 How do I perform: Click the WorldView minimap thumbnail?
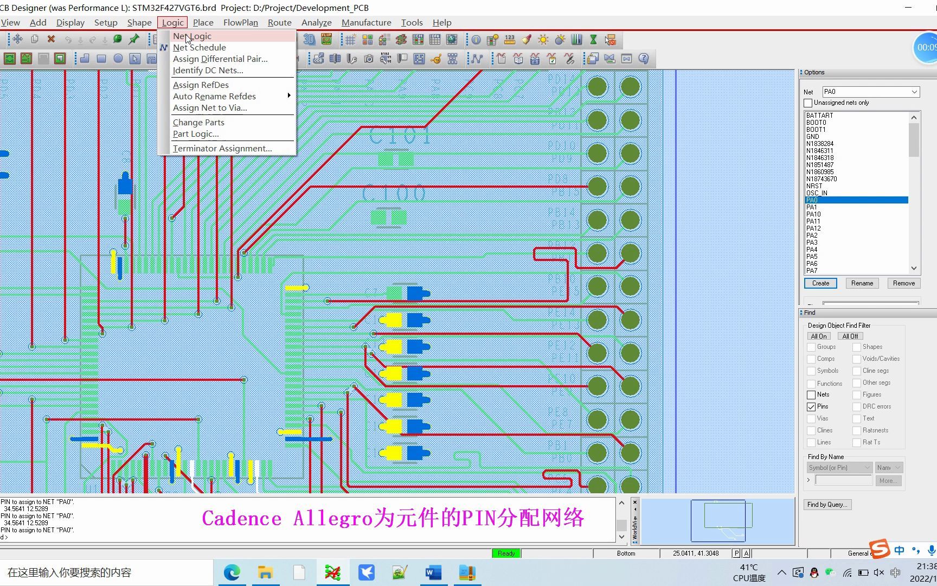(718, 521)
